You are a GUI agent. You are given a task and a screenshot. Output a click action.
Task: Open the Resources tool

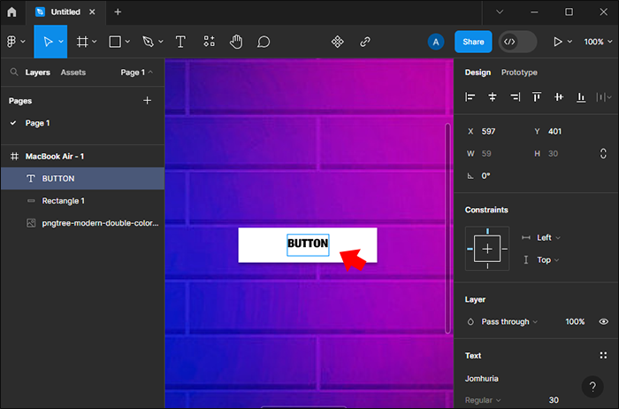pos(209,42)
